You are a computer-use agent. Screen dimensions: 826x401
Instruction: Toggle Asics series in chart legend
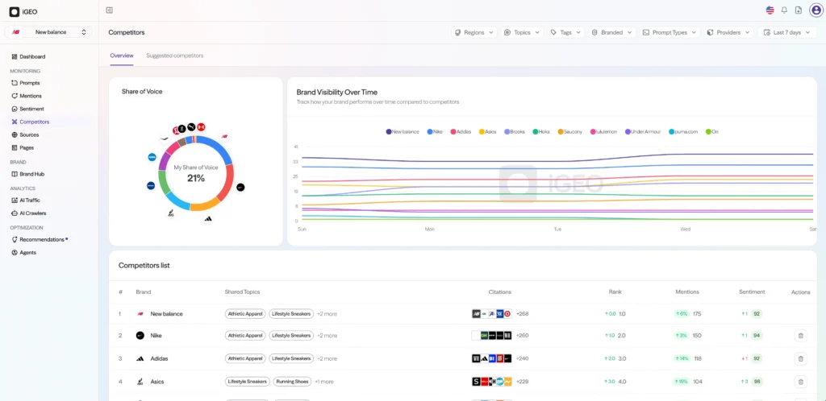pos(487,132)
